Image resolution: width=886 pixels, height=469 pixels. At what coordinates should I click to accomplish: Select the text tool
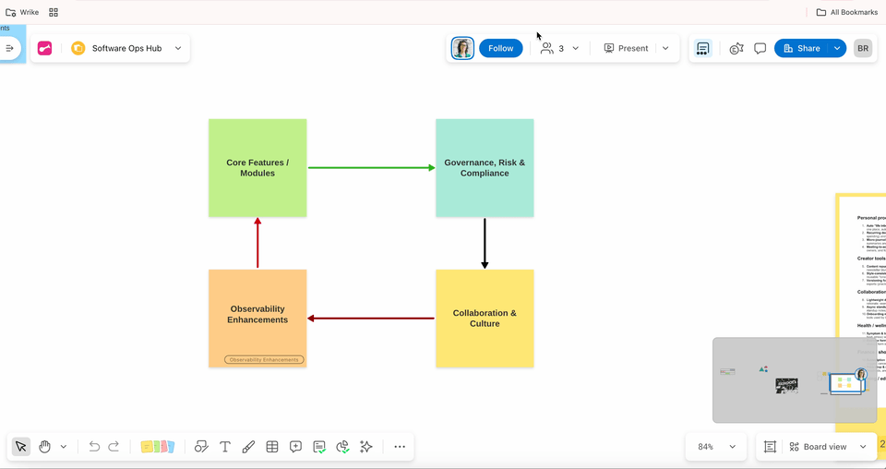click(225, 447)
